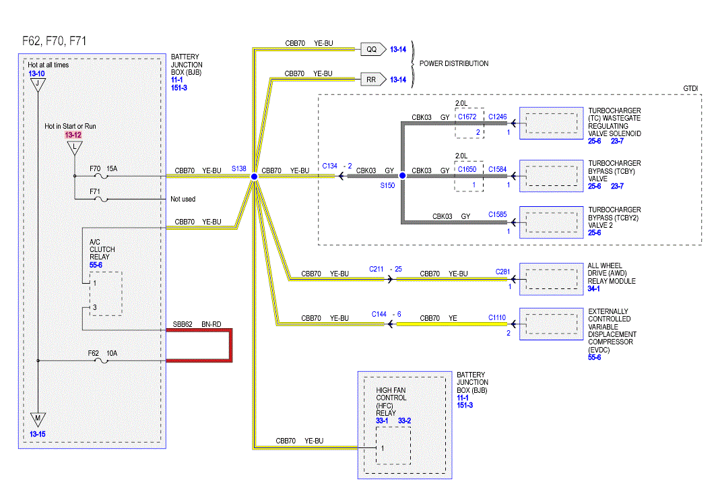Click the "Not used" label by F71
718x498 pixels.
pos(183,199)
